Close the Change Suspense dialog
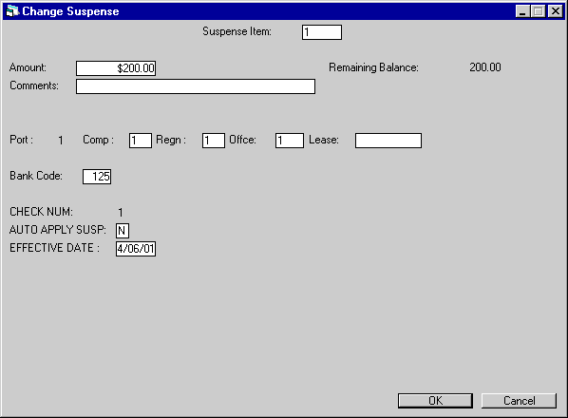Image resolution: width=568 pixels, height=418 pixels. [556, 11]
